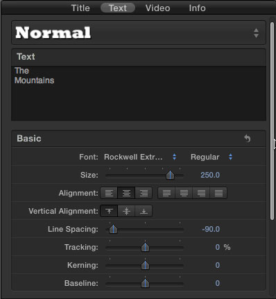Screen dimensions: 276x299
Task: Select center text alignment icon
Action: (x=126, y=193)
